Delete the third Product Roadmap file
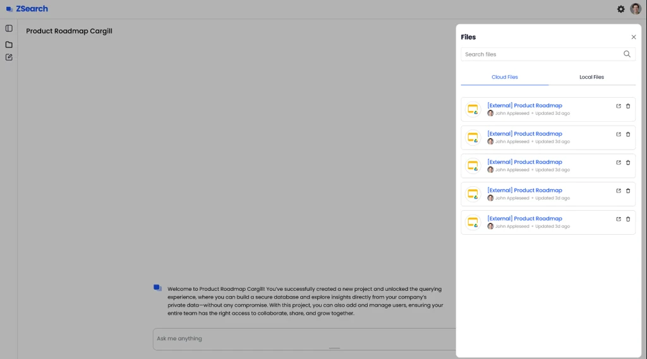 pos(628,163)
